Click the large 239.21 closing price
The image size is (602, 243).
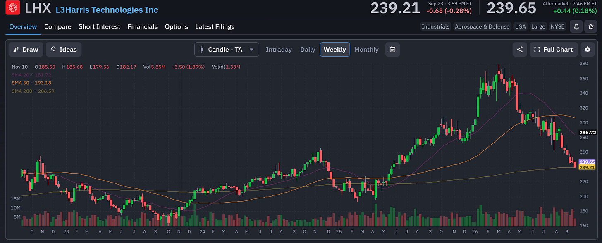pyautogui.click(x=395, y=8)
